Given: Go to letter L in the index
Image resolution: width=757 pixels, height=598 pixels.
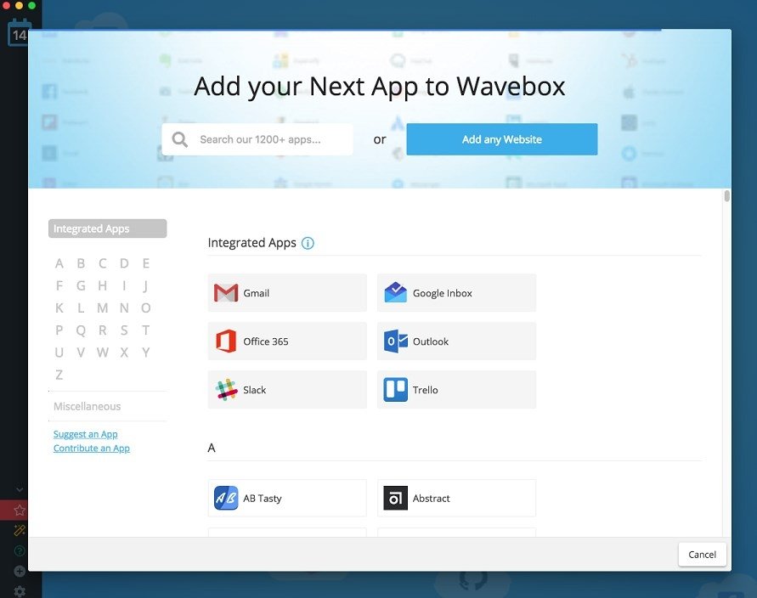Looking at the screenshot, I should [x=81, y=308].
